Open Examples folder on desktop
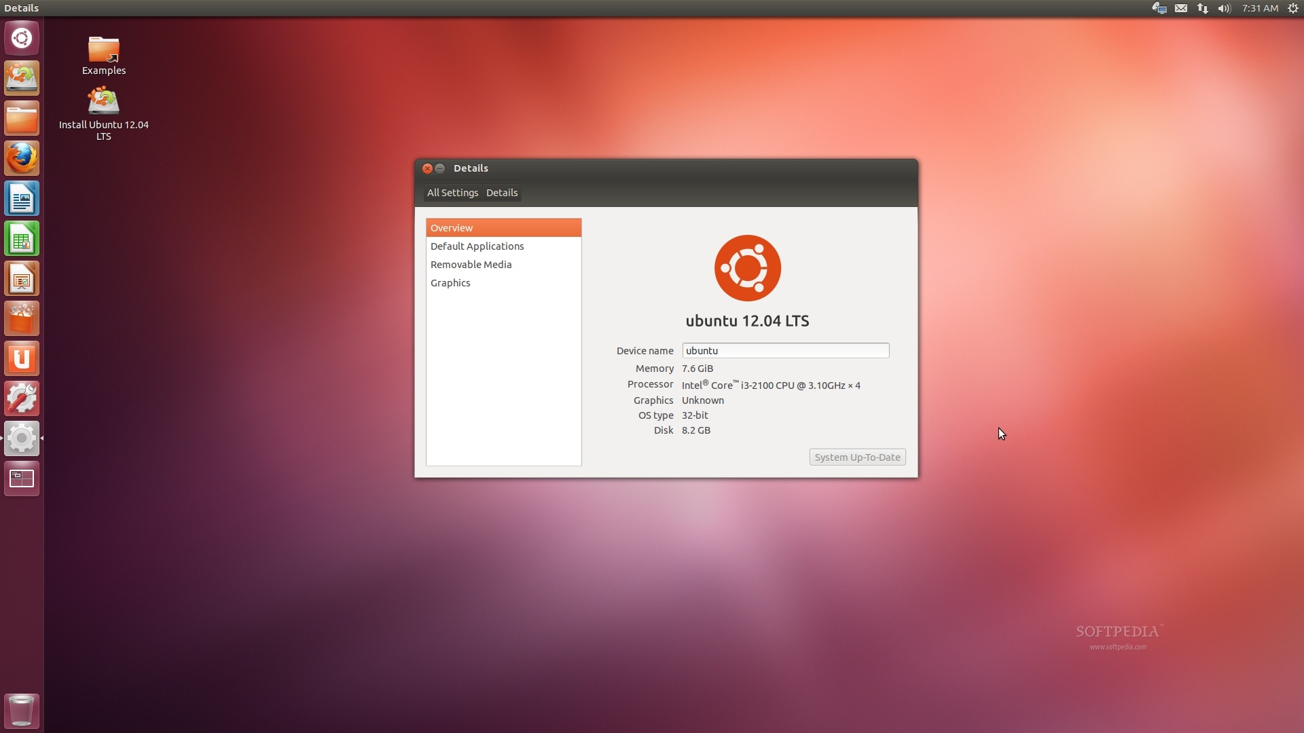 tap(104, 56)
